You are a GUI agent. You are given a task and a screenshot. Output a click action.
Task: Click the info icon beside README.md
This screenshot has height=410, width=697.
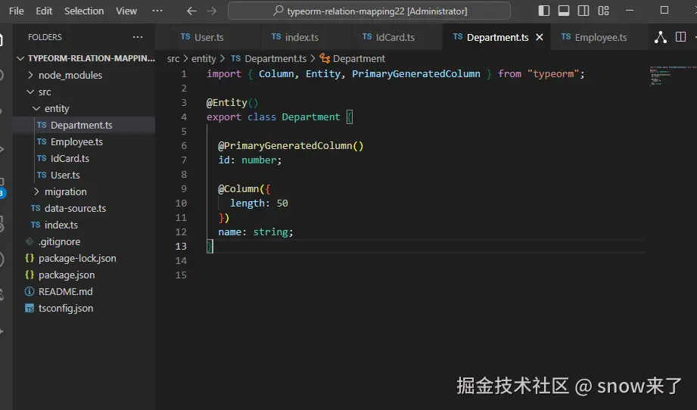pos(30,291)
